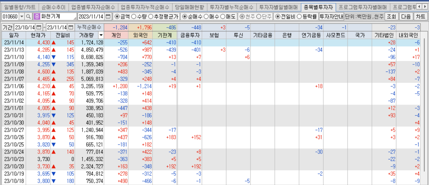Click cumulative individual total -1,284

(x=120, y=28)
